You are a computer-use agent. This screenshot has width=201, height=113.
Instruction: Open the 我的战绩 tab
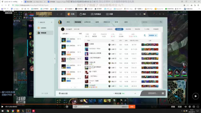click(78, 22)
